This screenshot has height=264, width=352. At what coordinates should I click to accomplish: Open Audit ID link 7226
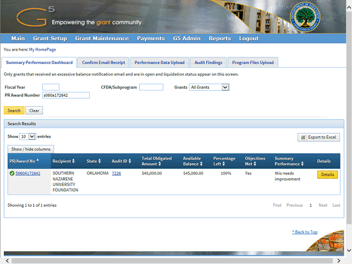pos(116,173)
